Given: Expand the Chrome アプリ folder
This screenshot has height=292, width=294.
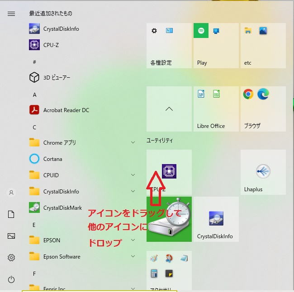Looking at the screenshot, I should point(133,142).
